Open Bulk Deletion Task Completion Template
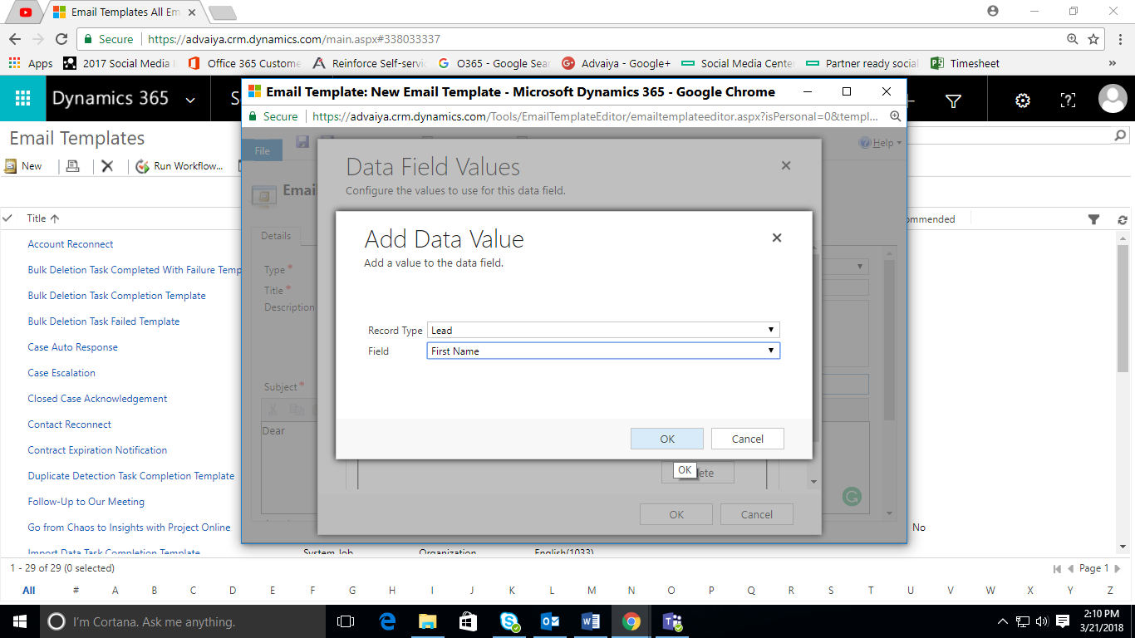1135x638 pixels. click(116, 296)
